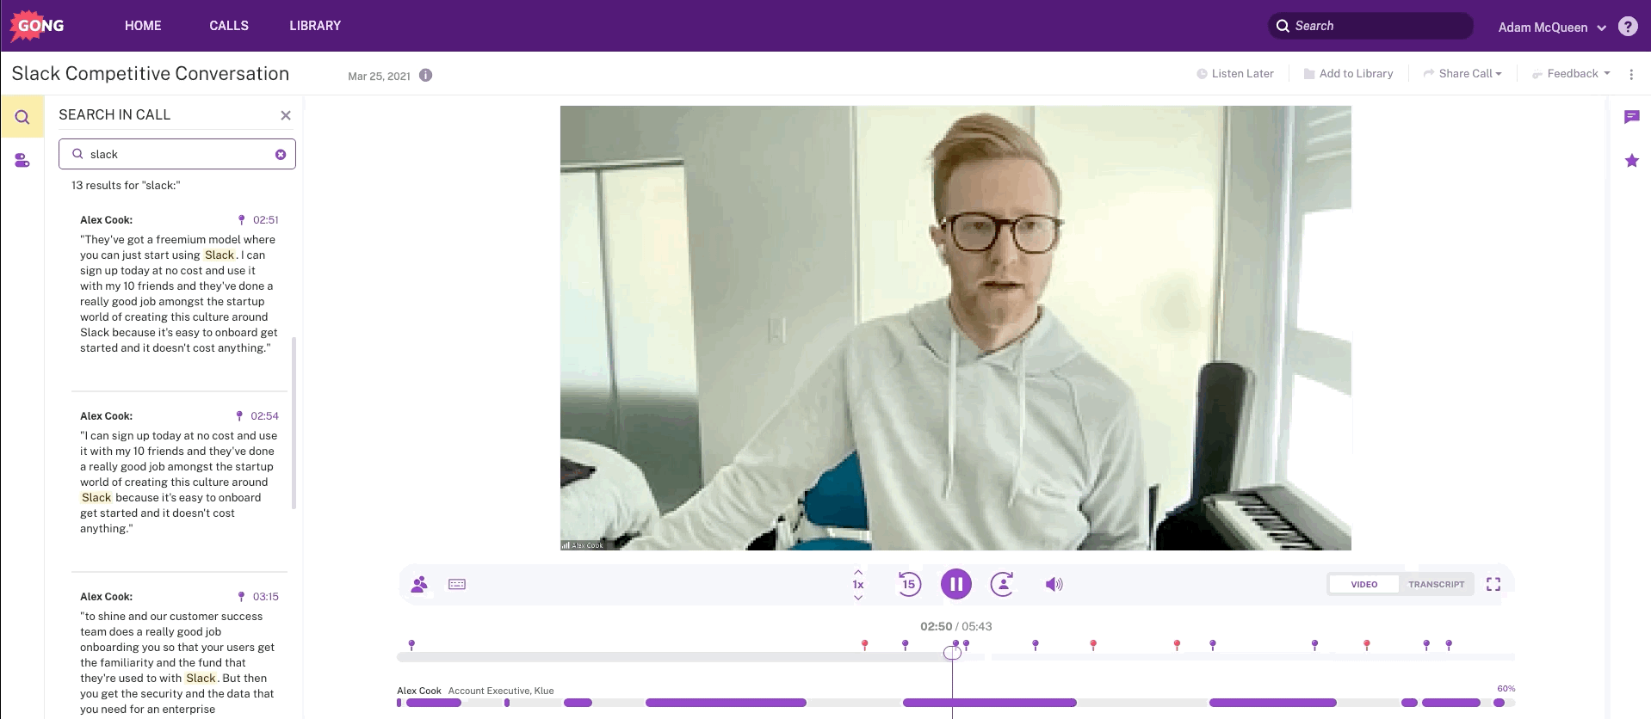Switch to TRANSCRIPT view
The width and height of the screenshot is (1651, 719).
coord(1436,585)
